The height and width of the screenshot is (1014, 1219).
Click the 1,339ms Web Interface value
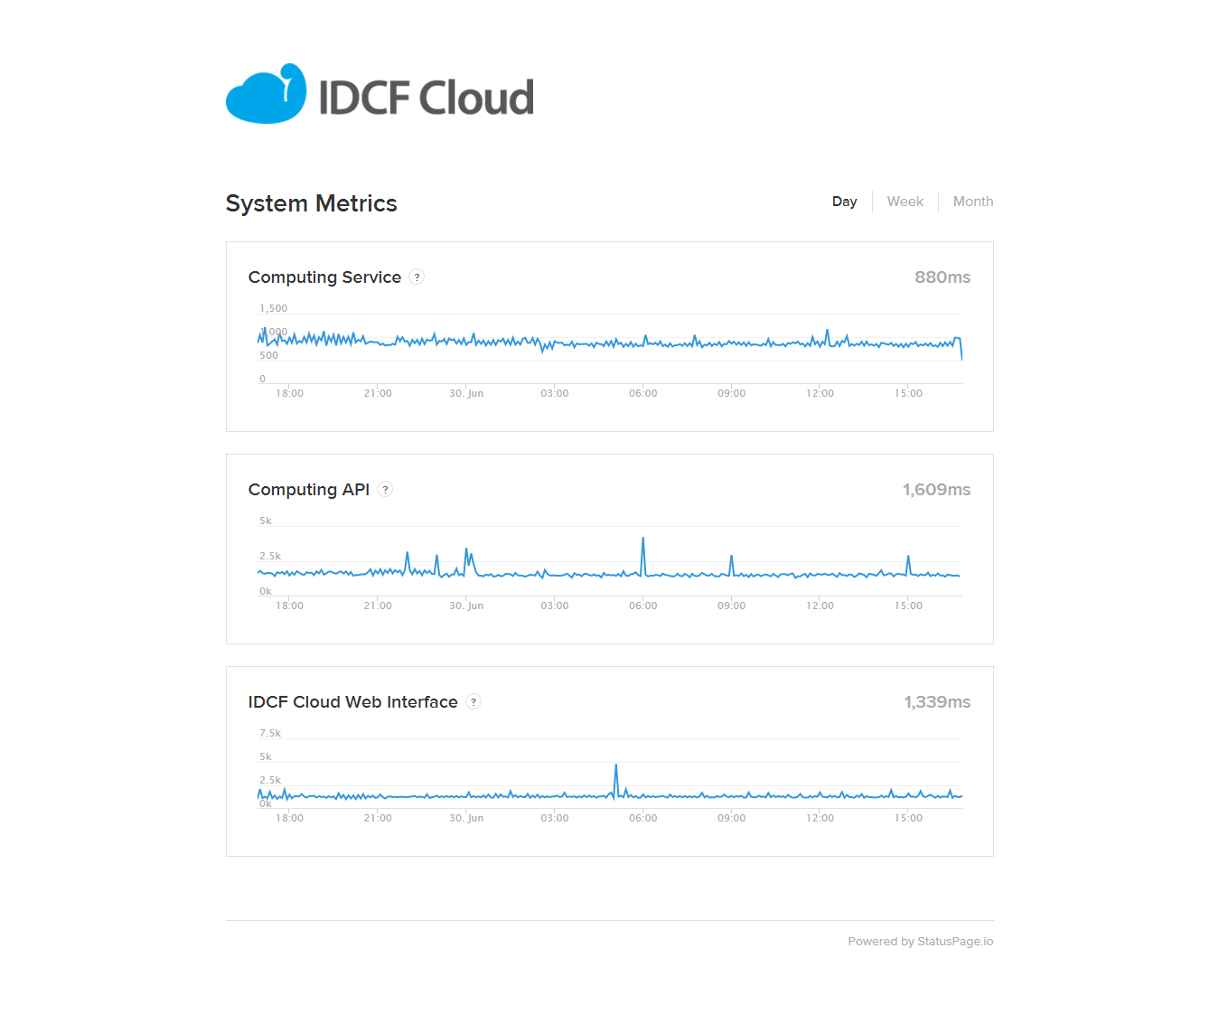(937, 702)
